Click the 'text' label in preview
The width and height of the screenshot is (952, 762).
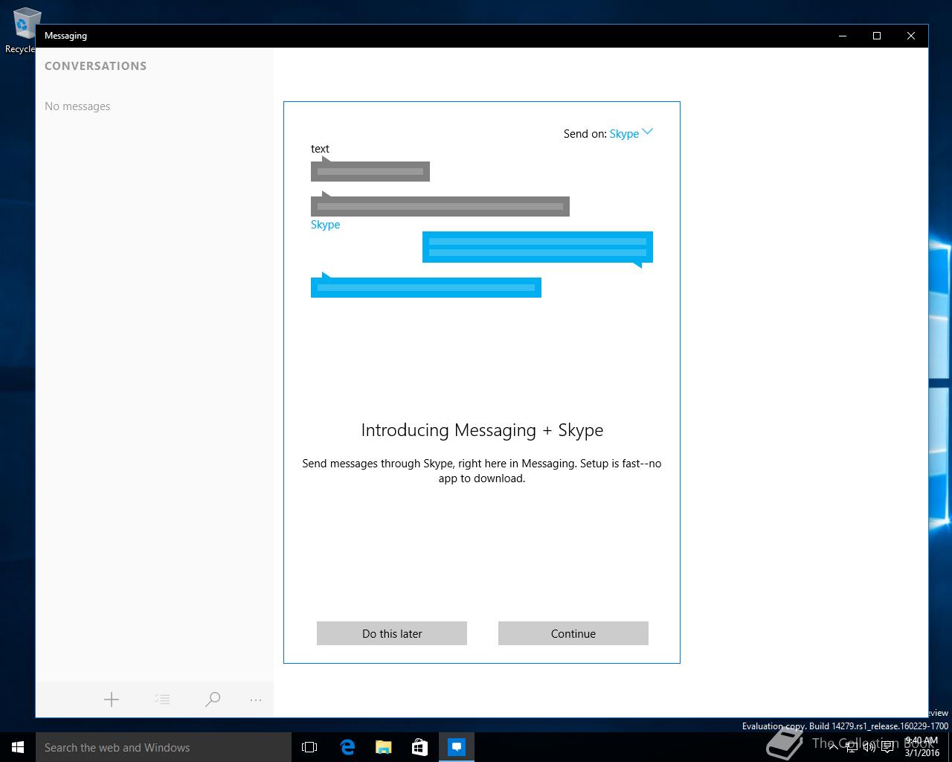(x=320, y=149)
